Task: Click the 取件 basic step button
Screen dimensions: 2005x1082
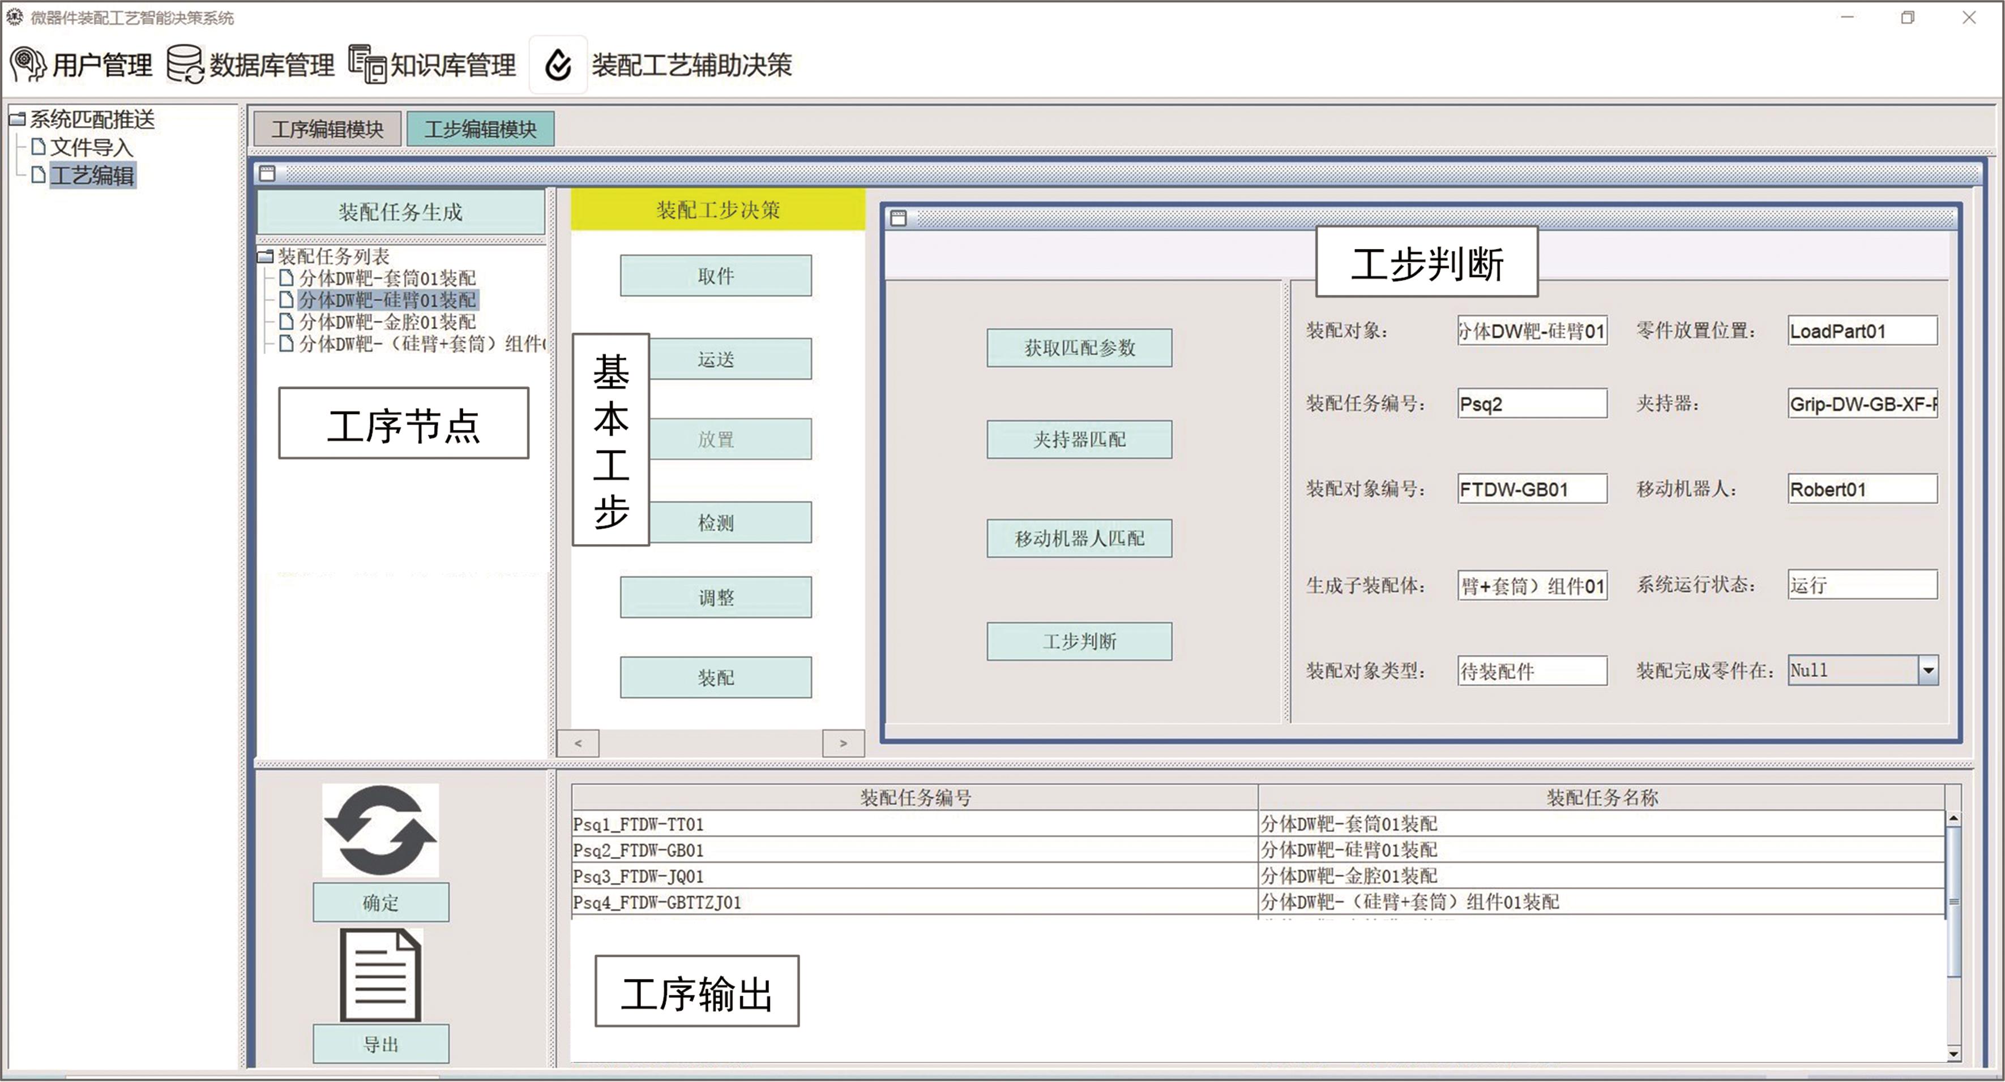Action: tap(715, 276)
